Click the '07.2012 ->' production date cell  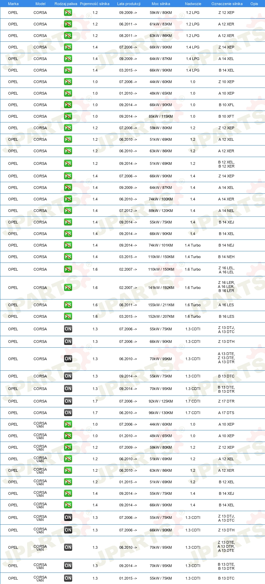click(128, 211)
